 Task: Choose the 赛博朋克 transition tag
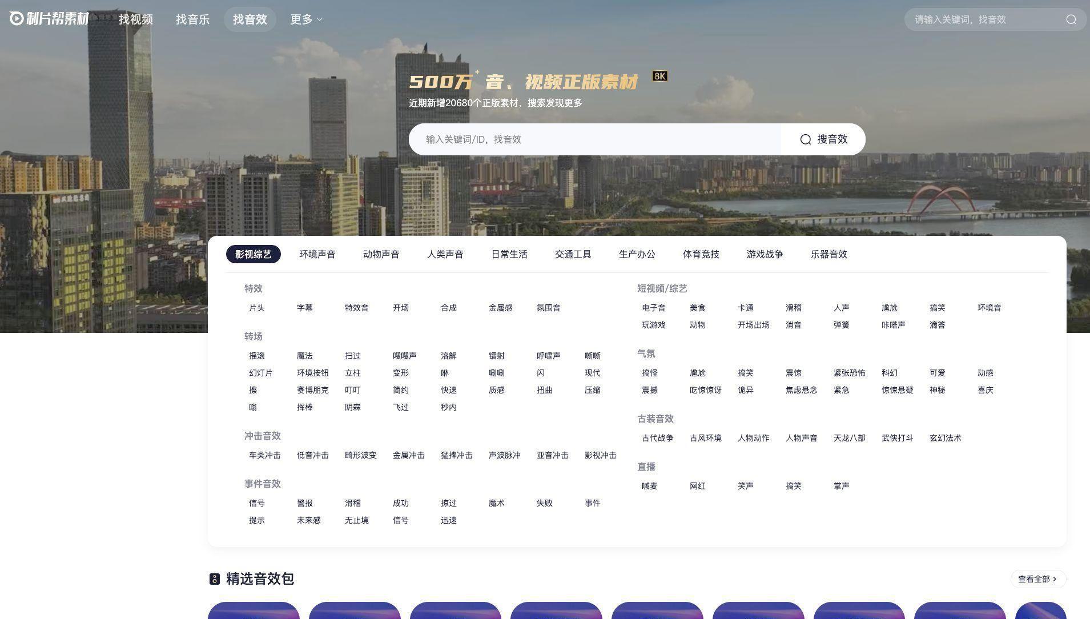(312, 390)
